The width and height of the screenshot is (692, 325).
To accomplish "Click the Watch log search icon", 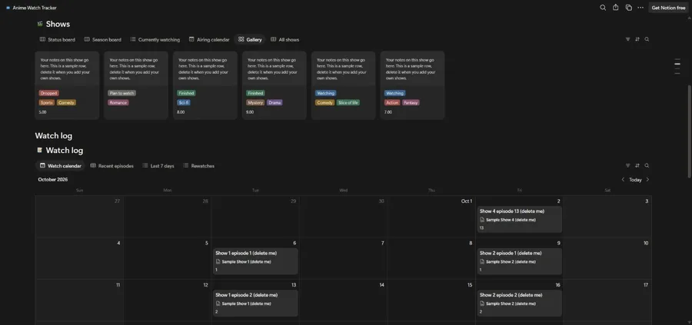I will tap(647, 166).
